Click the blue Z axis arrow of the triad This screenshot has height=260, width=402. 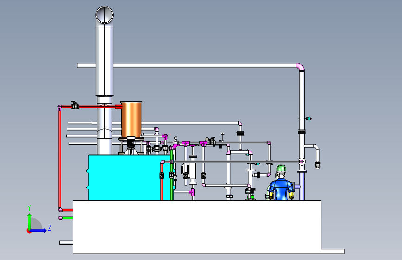(38, 230)
